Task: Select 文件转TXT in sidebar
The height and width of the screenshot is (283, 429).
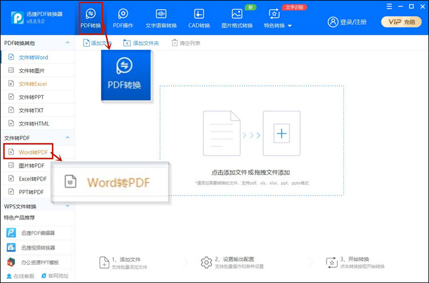Action: [38, 110]
